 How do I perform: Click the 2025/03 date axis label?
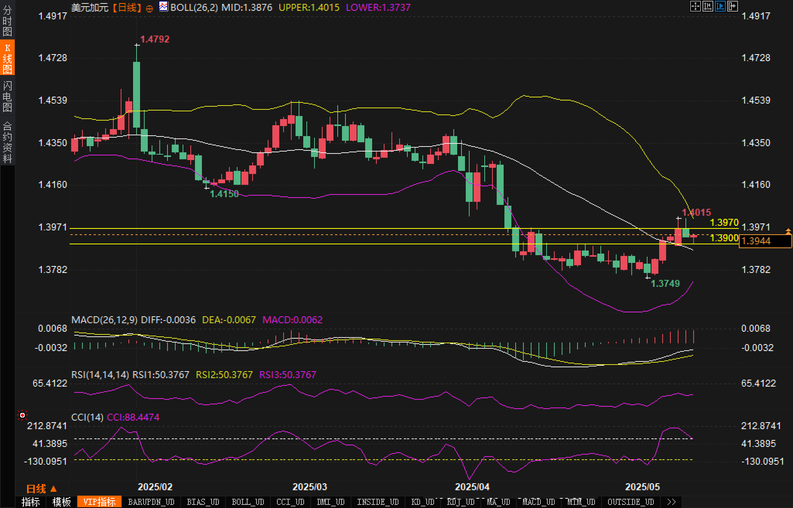point(309,487)
